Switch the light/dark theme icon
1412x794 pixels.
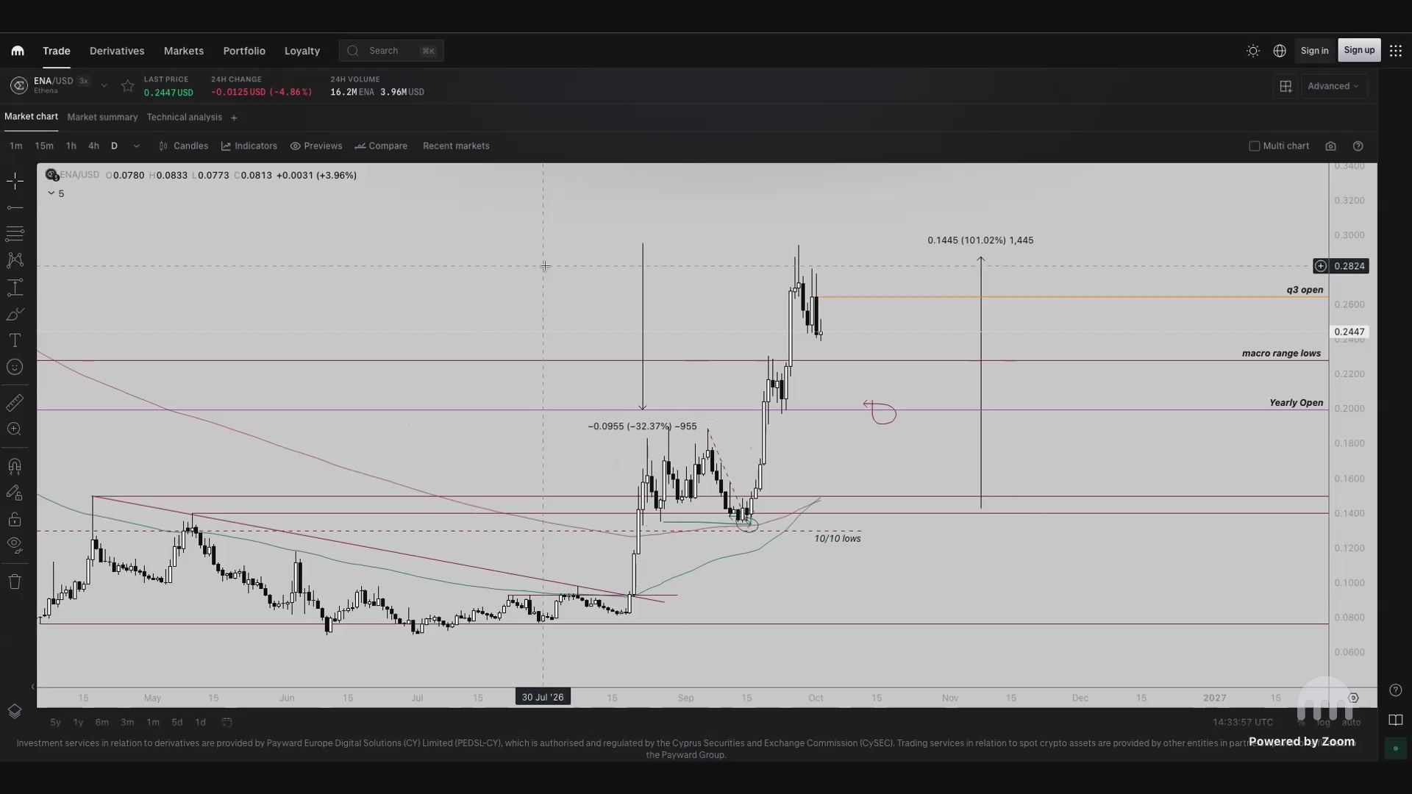click(x=1253, y=51)
